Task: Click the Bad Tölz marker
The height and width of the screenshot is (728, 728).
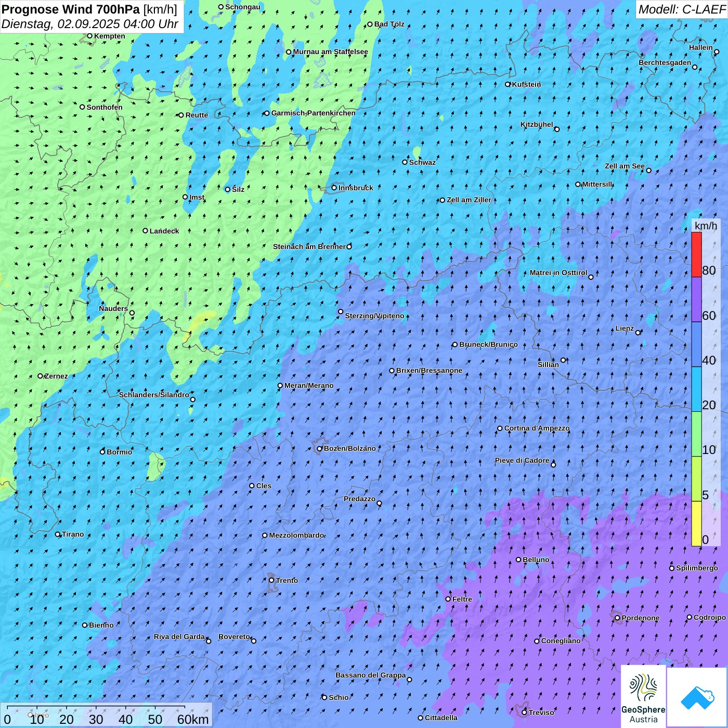Action: [x=370, y=24]
